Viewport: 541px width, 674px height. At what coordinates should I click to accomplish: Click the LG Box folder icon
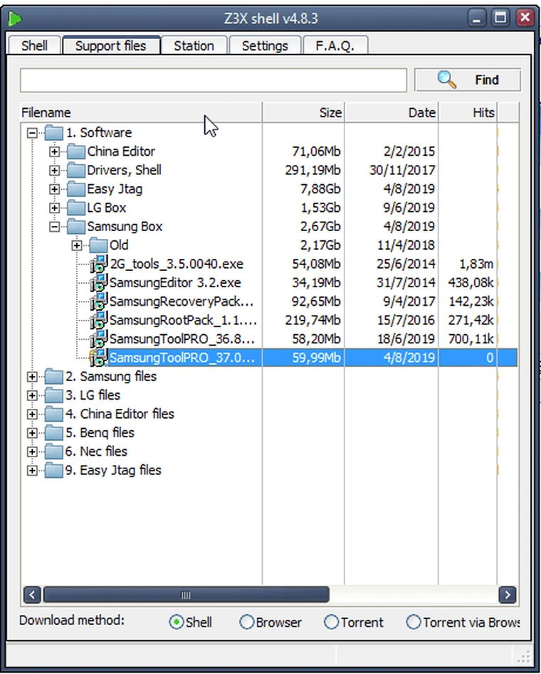click(76, 208)
